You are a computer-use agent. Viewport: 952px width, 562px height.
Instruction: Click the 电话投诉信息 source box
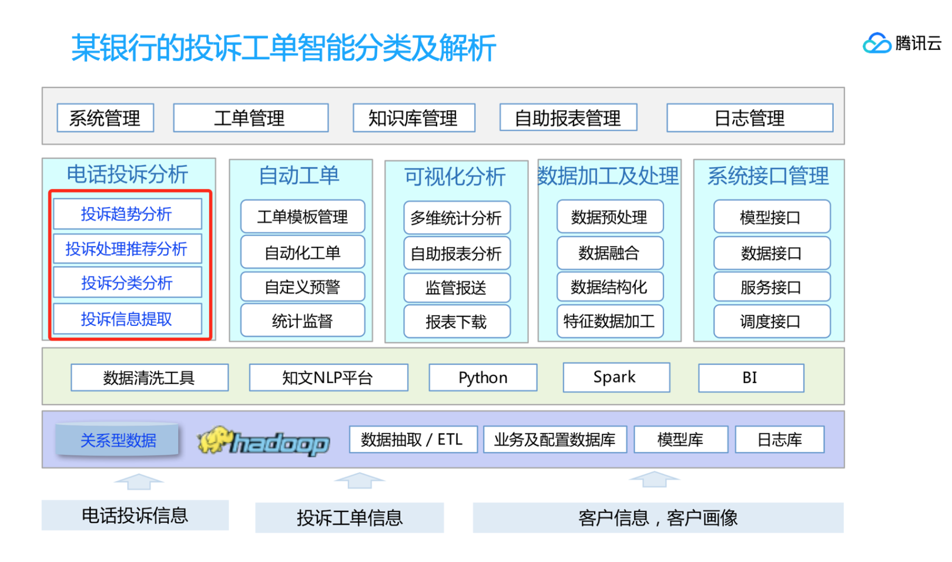coord(135,515)
